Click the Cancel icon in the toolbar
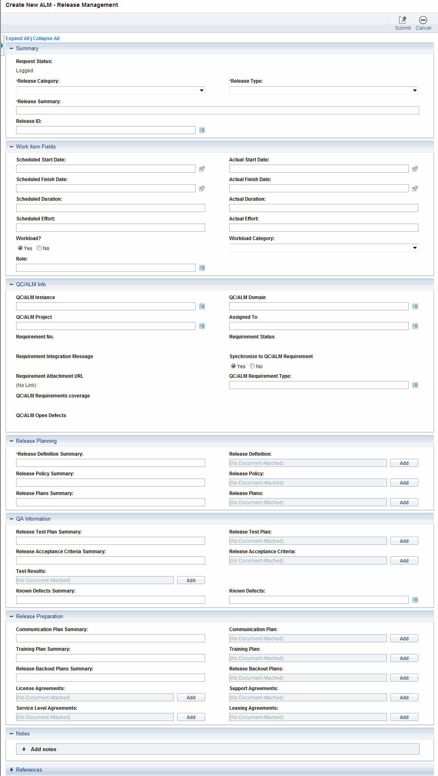 pos(423,20)
